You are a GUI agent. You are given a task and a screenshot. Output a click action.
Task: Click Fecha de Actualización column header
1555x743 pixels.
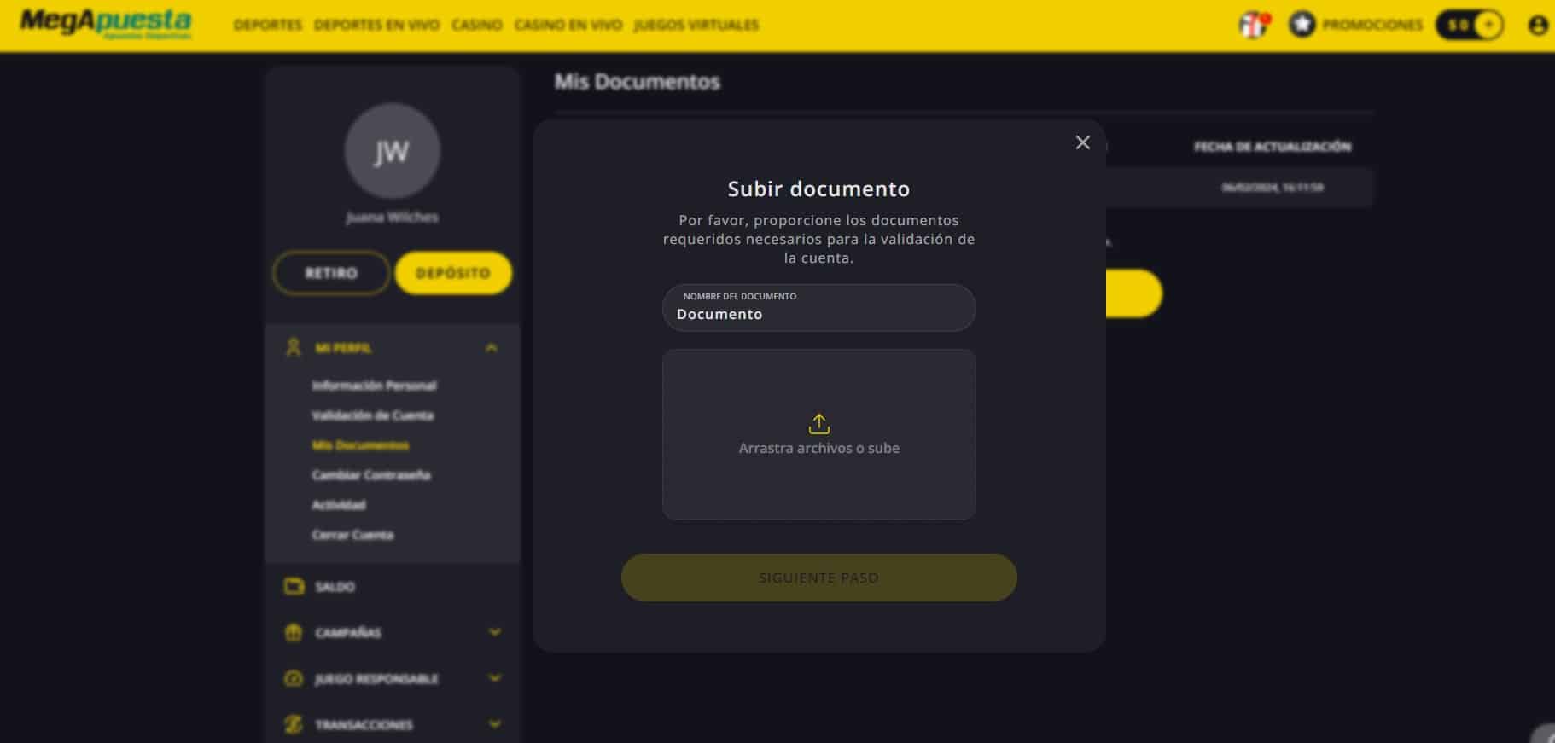(1272, 147)
